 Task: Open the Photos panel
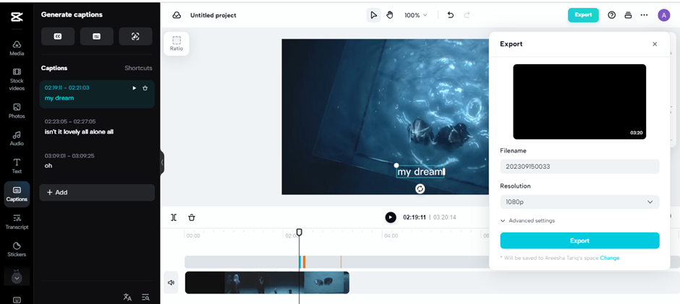[x=17, y=111]
